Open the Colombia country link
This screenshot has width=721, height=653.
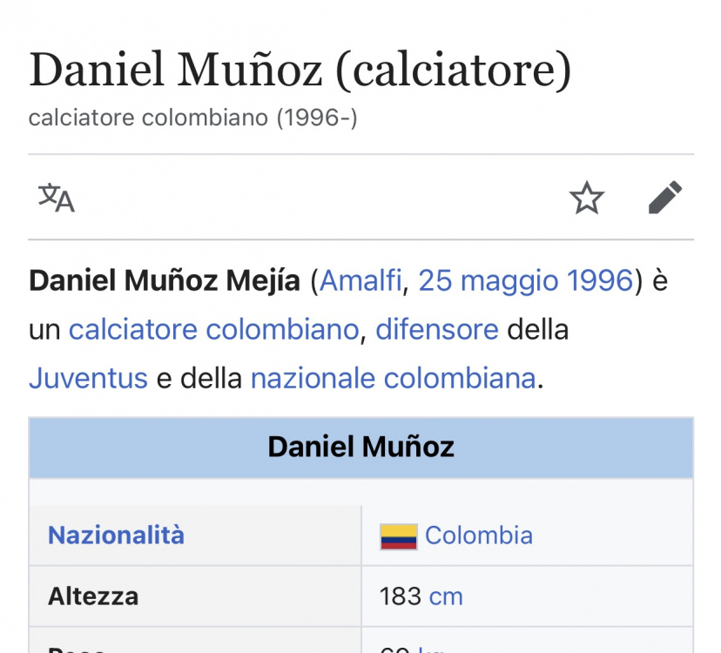click(479, 535)
